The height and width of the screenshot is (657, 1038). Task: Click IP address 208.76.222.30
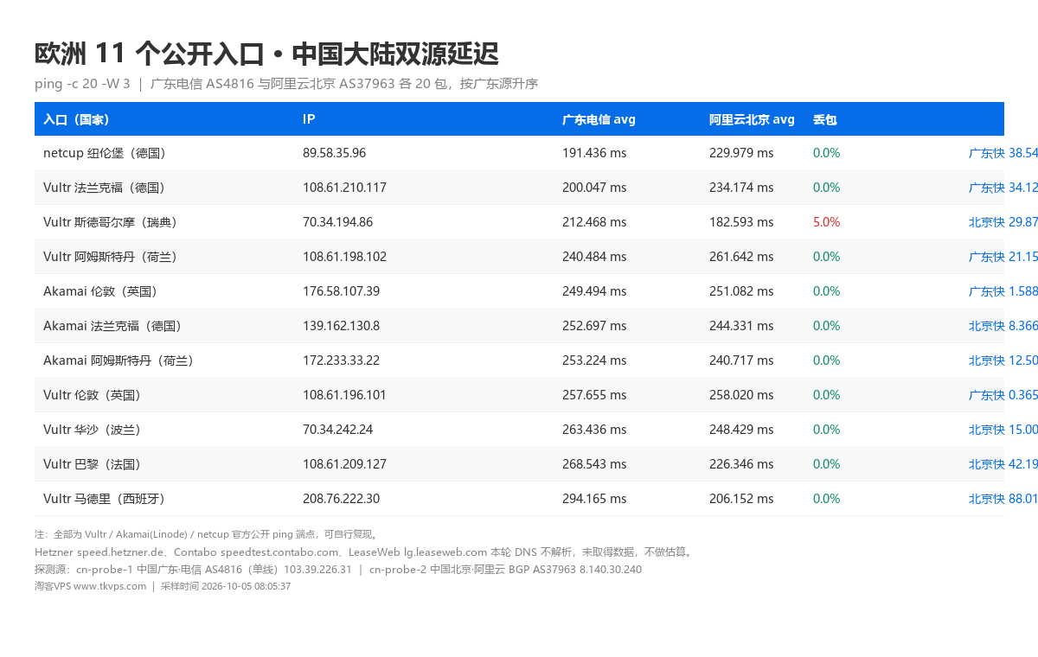coord(341,499)
